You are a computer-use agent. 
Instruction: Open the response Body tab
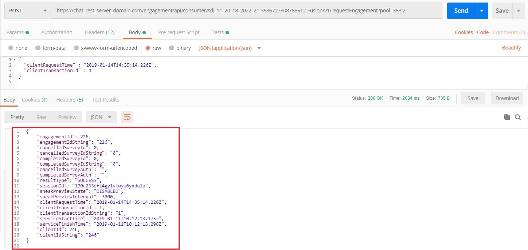click(9, 100)
